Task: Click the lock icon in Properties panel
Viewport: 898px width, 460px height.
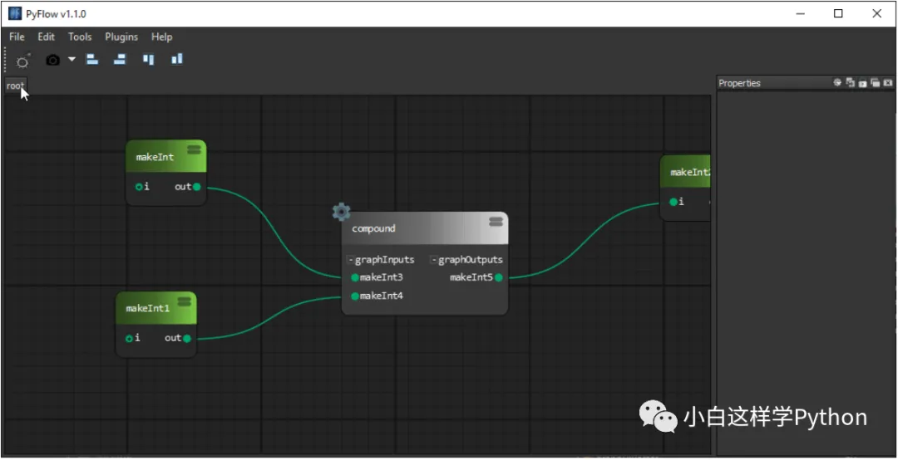Action: coord(862,84)
